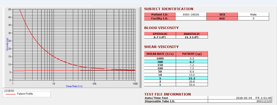Select the highlighted shear rate 300 row
Image resolution: width=277 pixels, height=105 pixels.
[x=176, y=62]
